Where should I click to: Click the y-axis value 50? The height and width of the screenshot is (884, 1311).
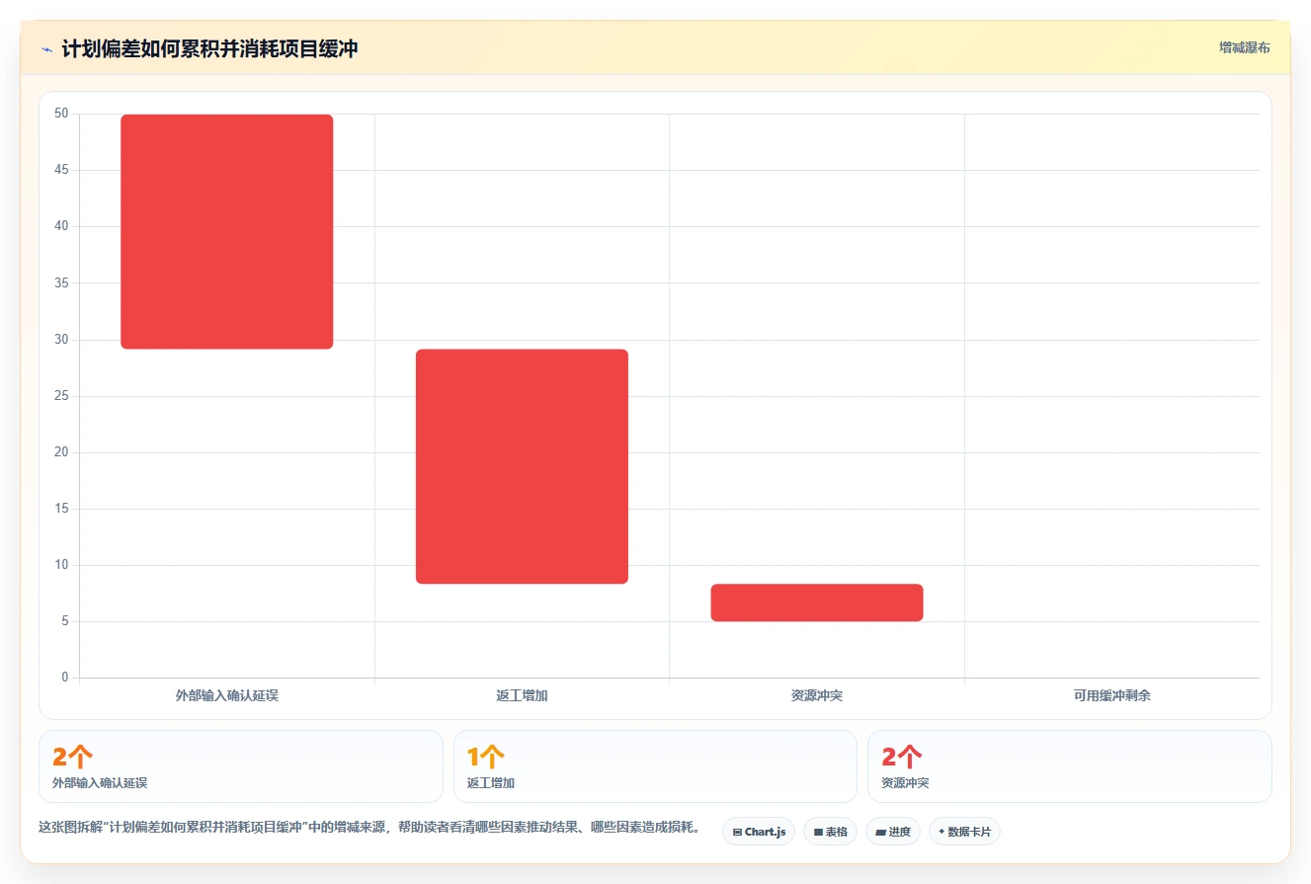click(61, 114)
